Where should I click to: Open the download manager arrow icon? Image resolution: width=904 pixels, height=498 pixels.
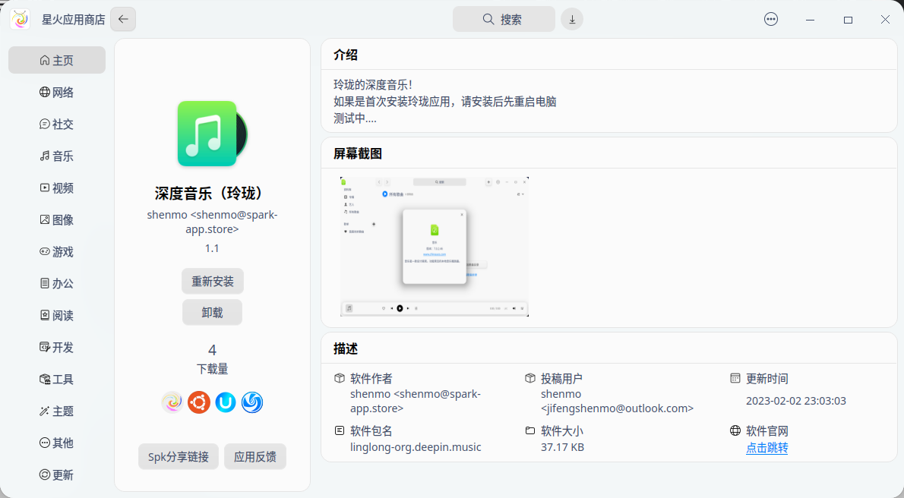pos(572,19)
